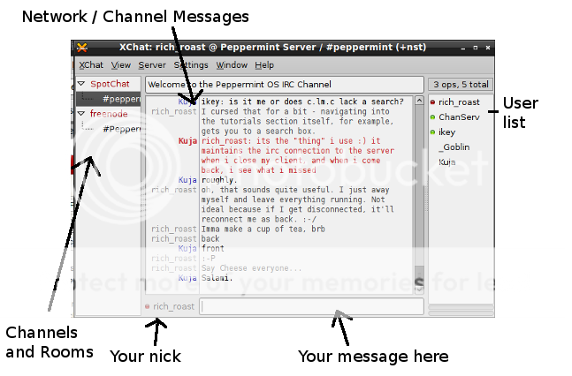The image size is (572, 376).
Task: Click the 'front' message from Kuja
Action: [213, 249]
